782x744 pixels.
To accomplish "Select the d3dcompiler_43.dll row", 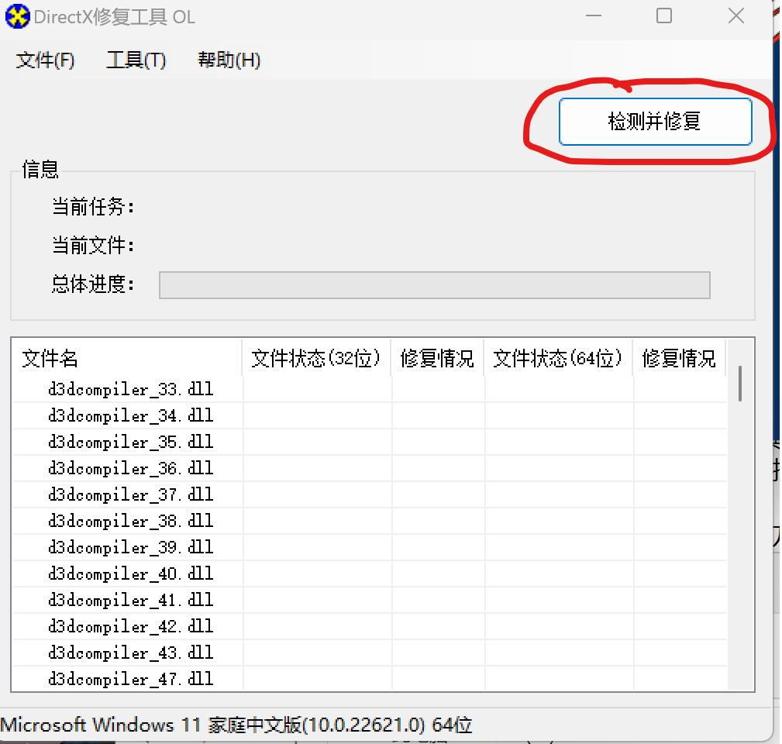I will click(x=369, y=653).
